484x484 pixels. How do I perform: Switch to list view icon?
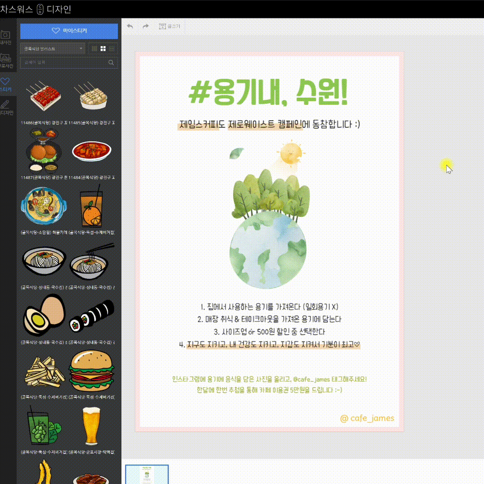point(112,48)
